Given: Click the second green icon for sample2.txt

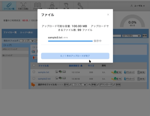Looking at the screenshot, I should coord(60,78).
